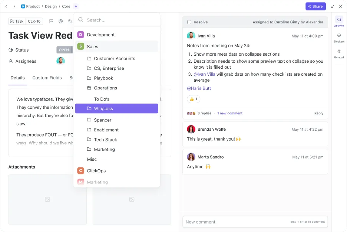This screenshot has height=232, width=347.
Task: Click the New comment input box
Action: click(255, 222)
